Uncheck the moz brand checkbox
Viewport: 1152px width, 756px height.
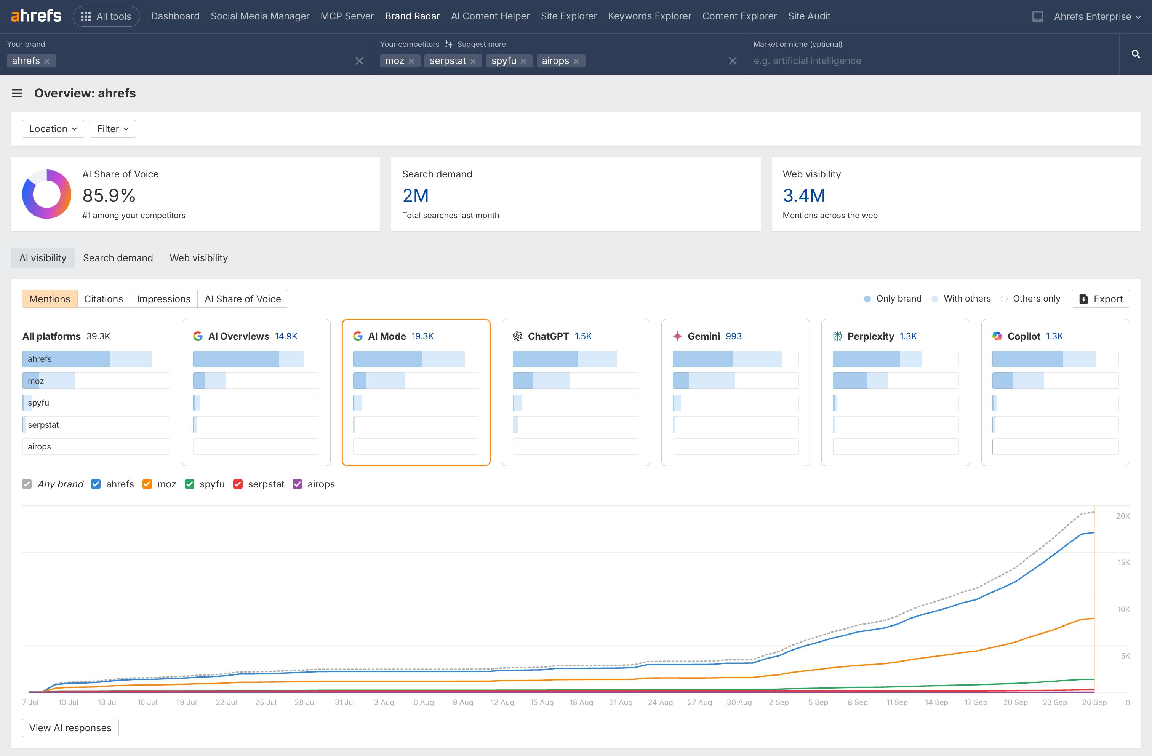[147, 484]
